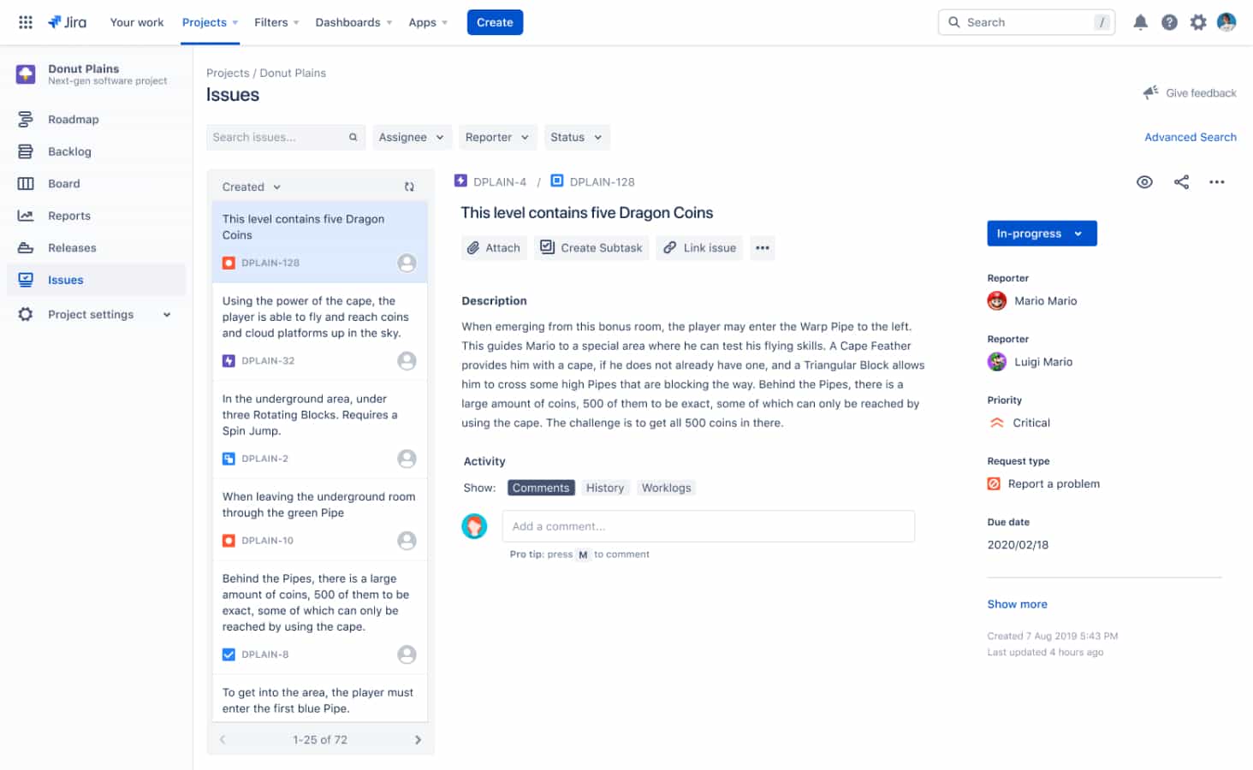
Task: Open Advanced Search link
Action: pyautogui.click(x=1191, y=137)
